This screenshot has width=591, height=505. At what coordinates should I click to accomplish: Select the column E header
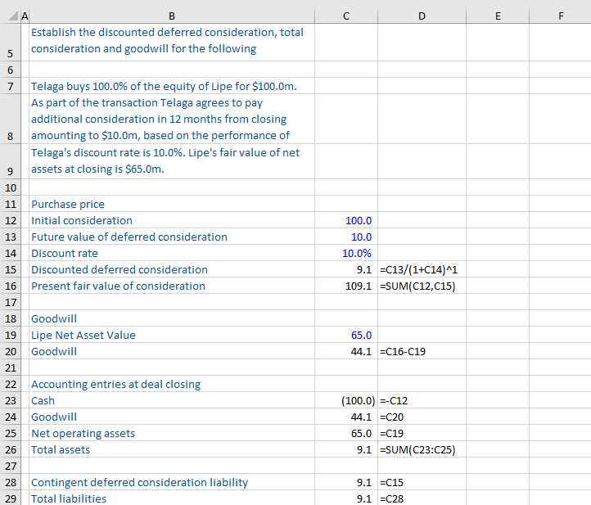click(498, 14)
